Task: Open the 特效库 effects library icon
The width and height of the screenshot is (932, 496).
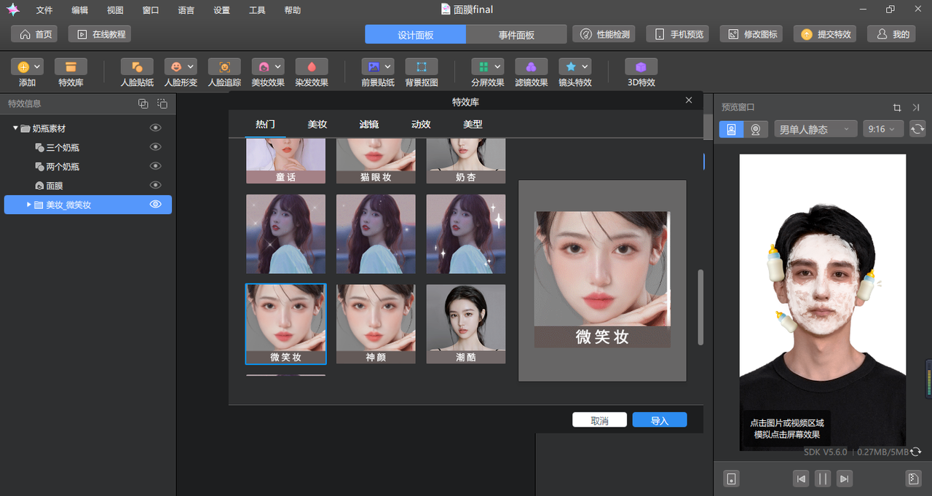Action: point(71,67)
